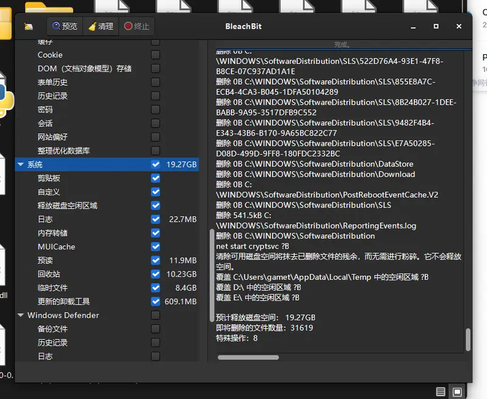The height and width of the screenshot is (399, 487).
Task: Uncheck the 预读 checkbox
Action: pyautogui.click(x=156, y=260)
